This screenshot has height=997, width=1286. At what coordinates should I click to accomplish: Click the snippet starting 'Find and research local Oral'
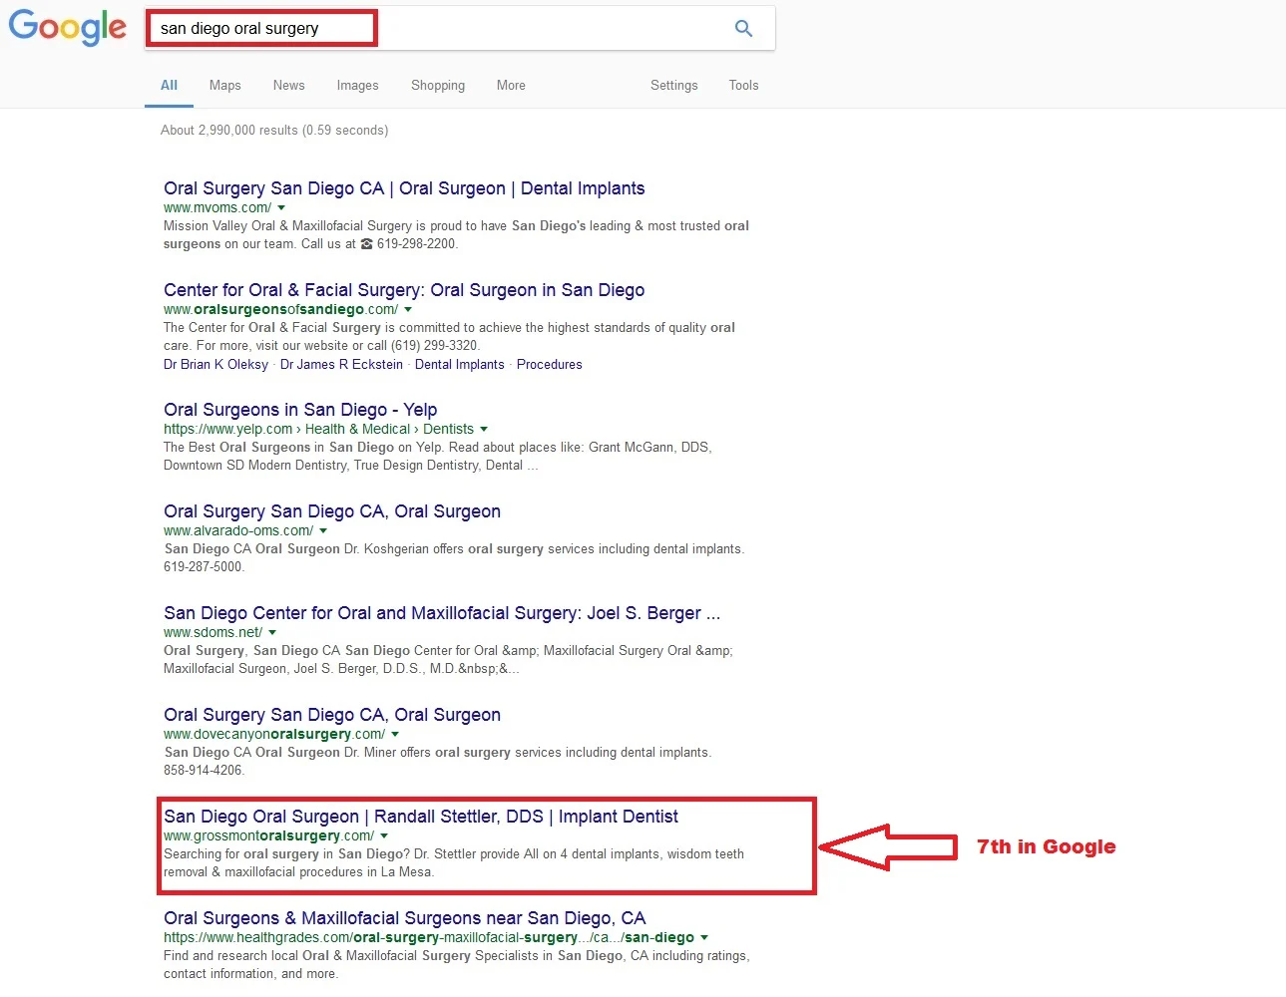457,965
